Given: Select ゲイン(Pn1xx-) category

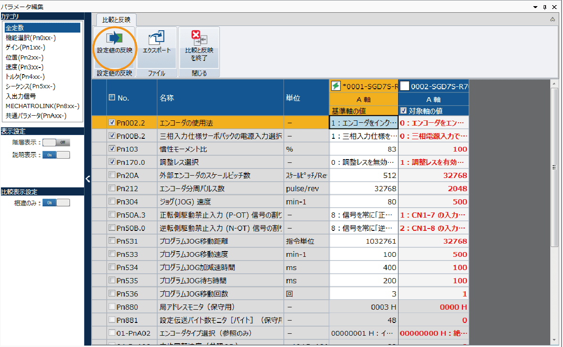Looking at the screenshot, I should (26, 47).
